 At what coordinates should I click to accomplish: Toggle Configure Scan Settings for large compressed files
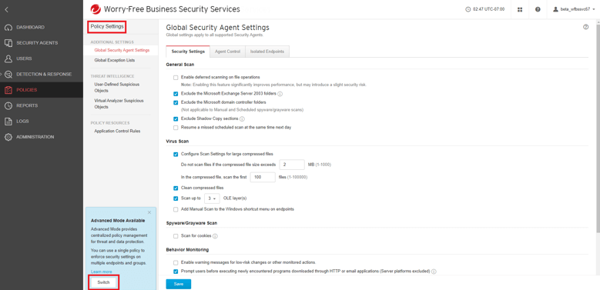pyautogui.click(x=176, y=155)
